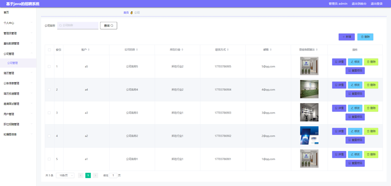The image size is (391, 186).
Task: Click 修改 edit button in row a4
Action: coord(355,85)
